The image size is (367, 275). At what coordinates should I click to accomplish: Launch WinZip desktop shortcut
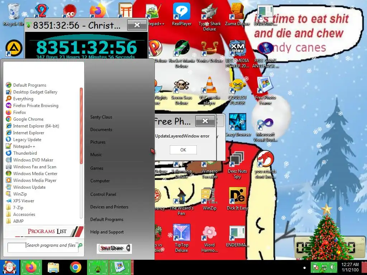pyautogui.click(x=209, y=199)
